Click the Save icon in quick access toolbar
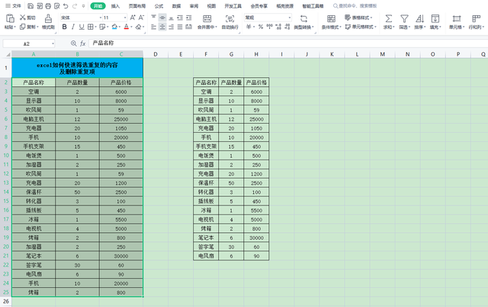Screen dimensions: 488x307 click(x=30, y=6)
